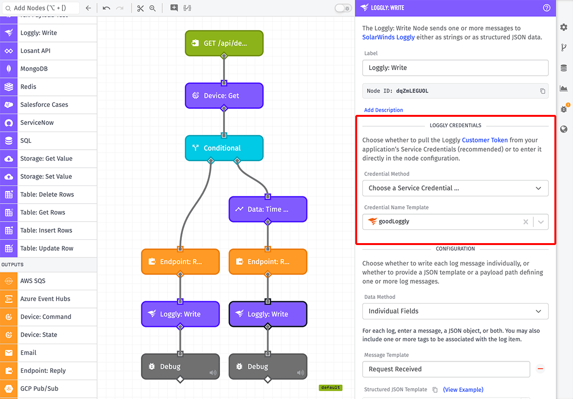Viewport: 573px width, 399px height.
Task: Open the metrics chart tab
Action: (564, 88)
